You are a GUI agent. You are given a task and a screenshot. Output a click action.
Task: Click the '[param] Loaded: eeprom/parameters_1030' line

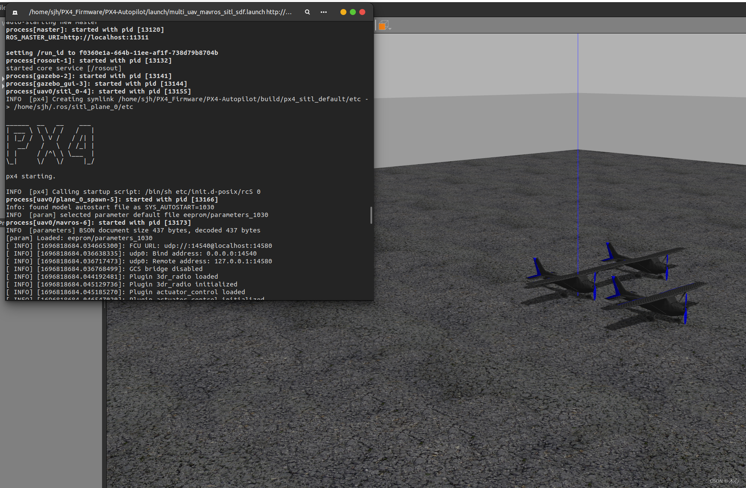pos(79,238)
